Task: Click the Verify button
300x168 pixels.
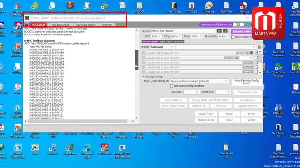Action: click(251, 120)
